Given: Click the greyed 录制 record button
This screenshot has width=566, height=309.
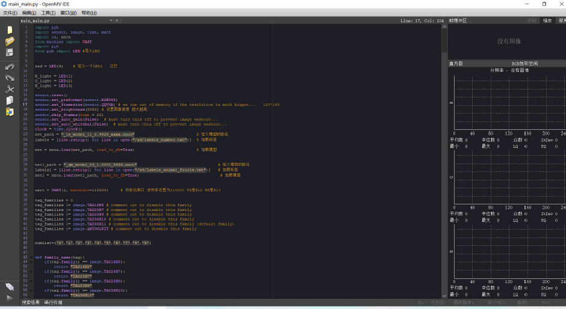Looking at the screenshot, I should [x=532, y=20].
